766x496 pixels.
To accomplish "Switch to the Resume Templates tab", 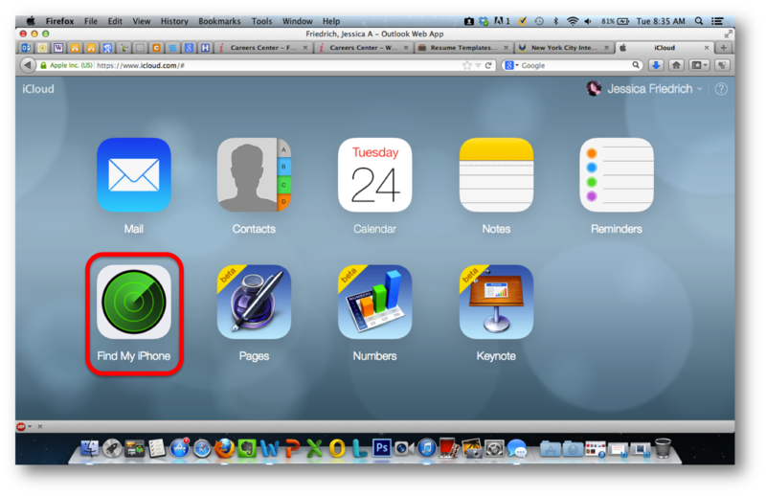I will tap(464, 47).
